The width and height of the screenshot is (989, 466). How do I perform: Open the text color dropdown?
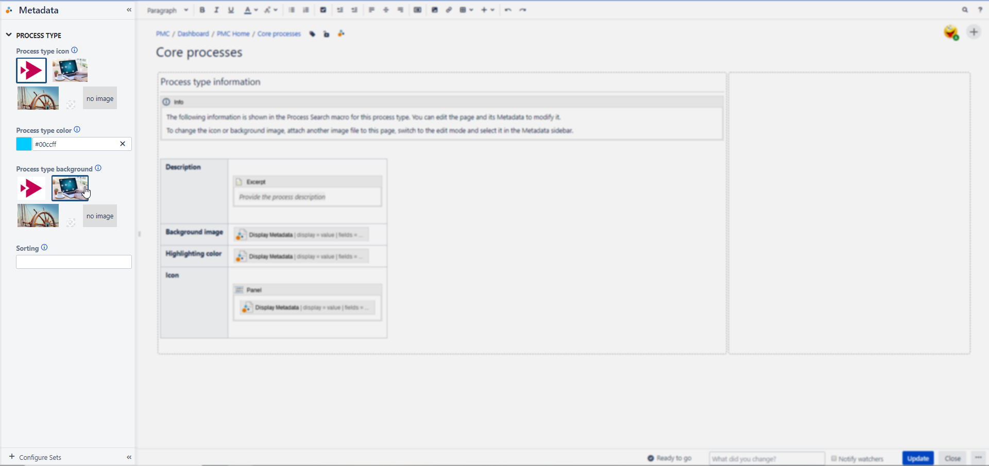click(251, 10)
